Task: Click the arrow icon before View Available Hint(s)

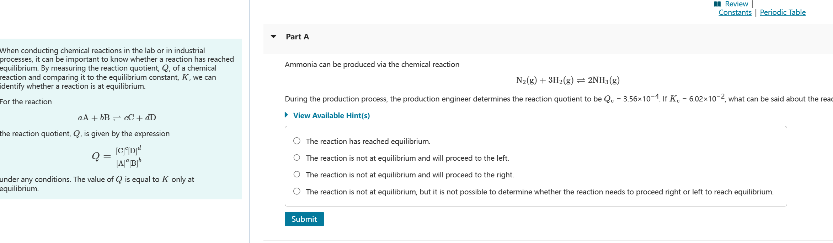Action: pos(286,114)
